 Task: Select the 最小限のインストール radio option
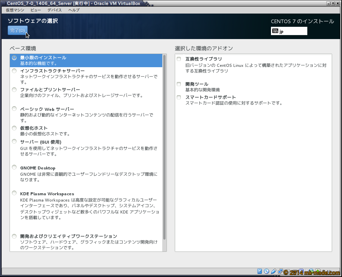(x=14, y=58)
